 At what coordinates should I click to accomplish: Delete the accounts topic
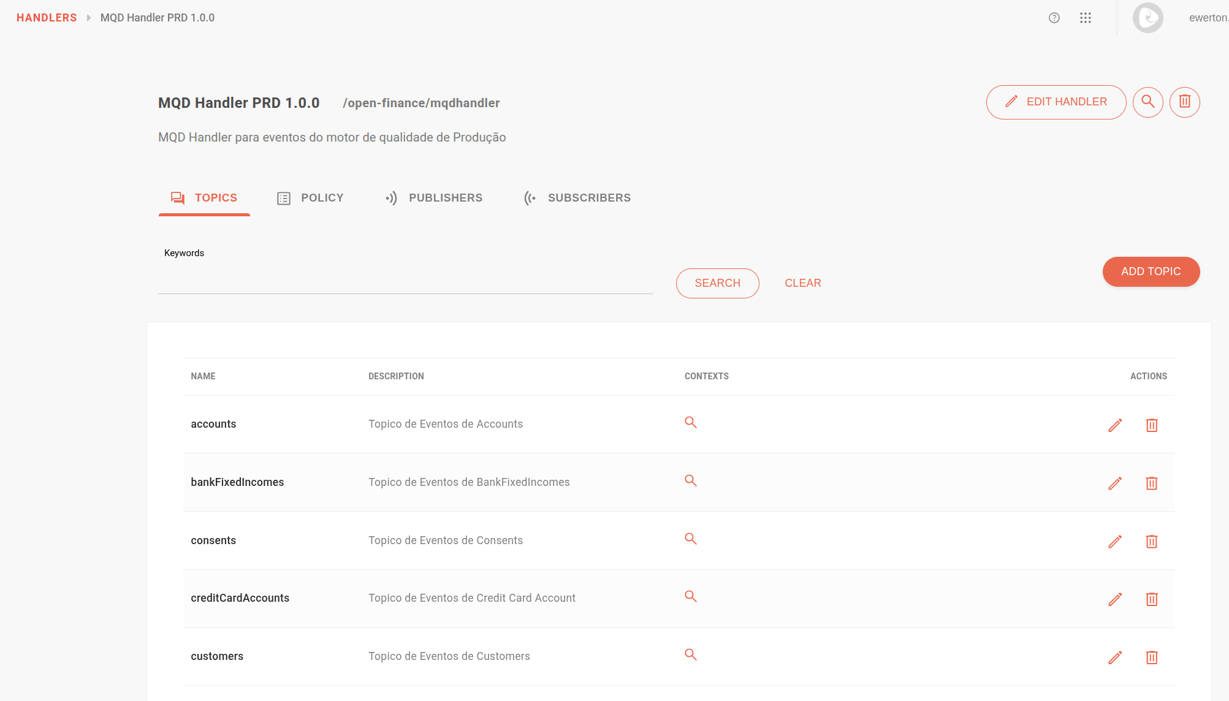pos(1152,425)
